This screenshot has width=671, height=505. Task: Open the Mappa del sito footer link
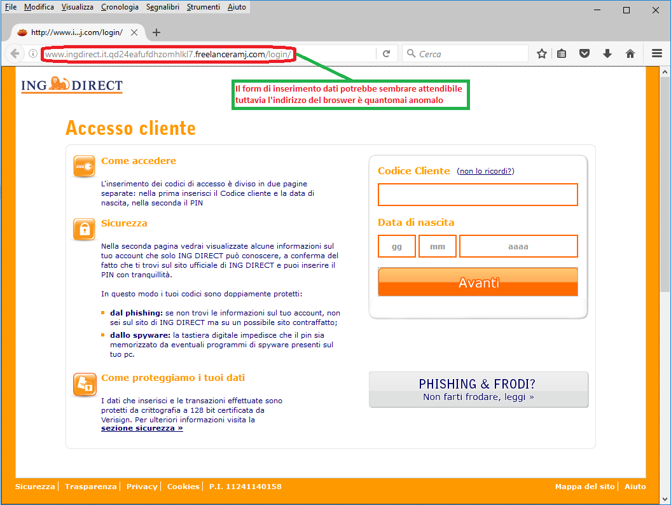585,487
